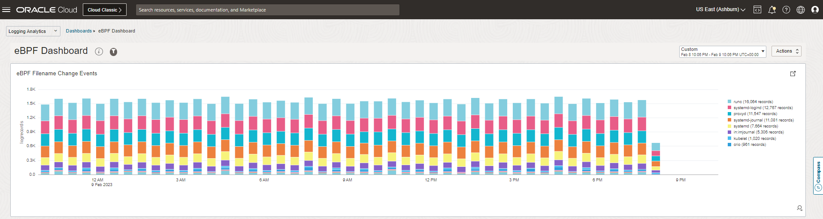
Task: Click the 9 PM axis label
Action: click(x=681, y=180)
